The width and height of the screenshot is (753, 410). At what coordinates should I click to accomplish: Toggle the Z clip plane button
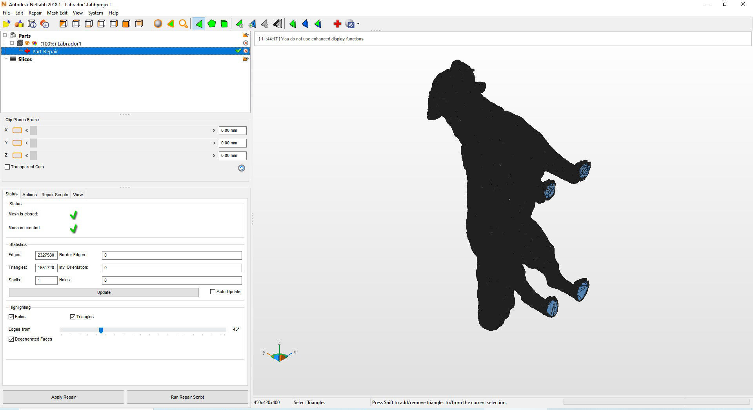coord(17,155)
